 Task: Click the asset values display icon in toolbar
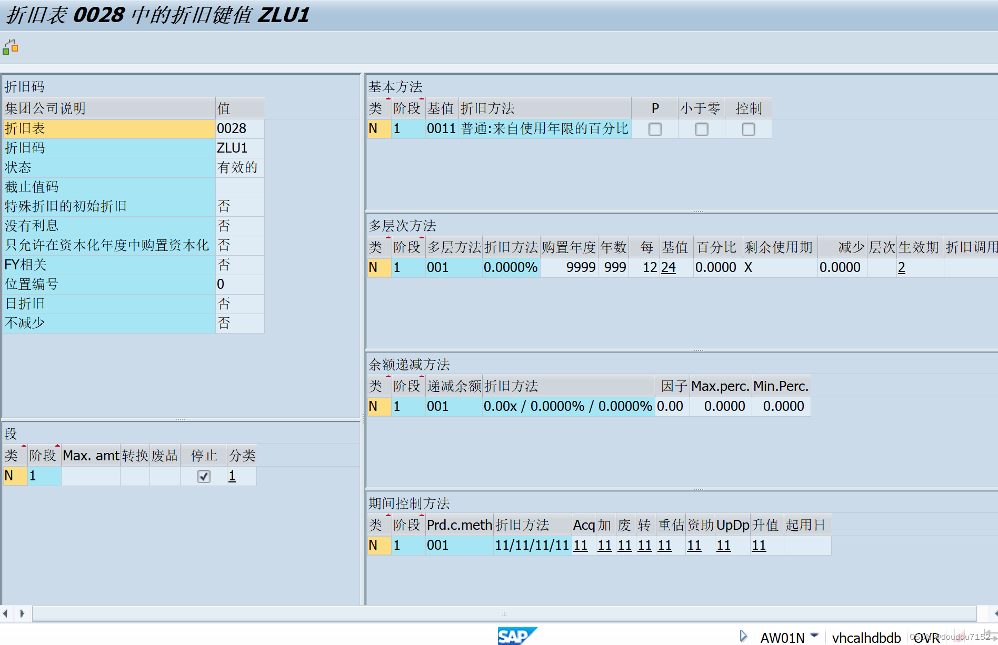tap(10, 46)
